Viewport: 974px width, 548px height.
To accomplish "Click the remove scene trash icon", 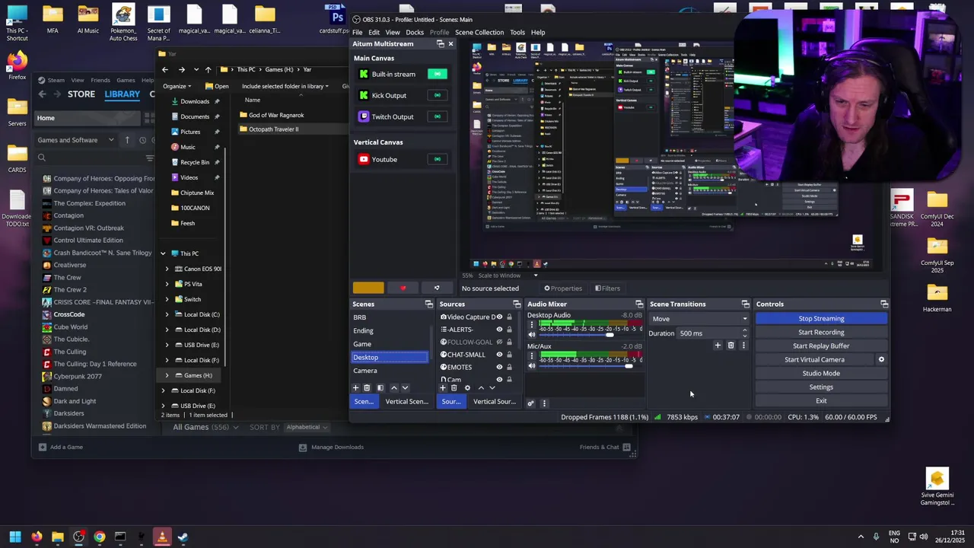I will [367, 388].
